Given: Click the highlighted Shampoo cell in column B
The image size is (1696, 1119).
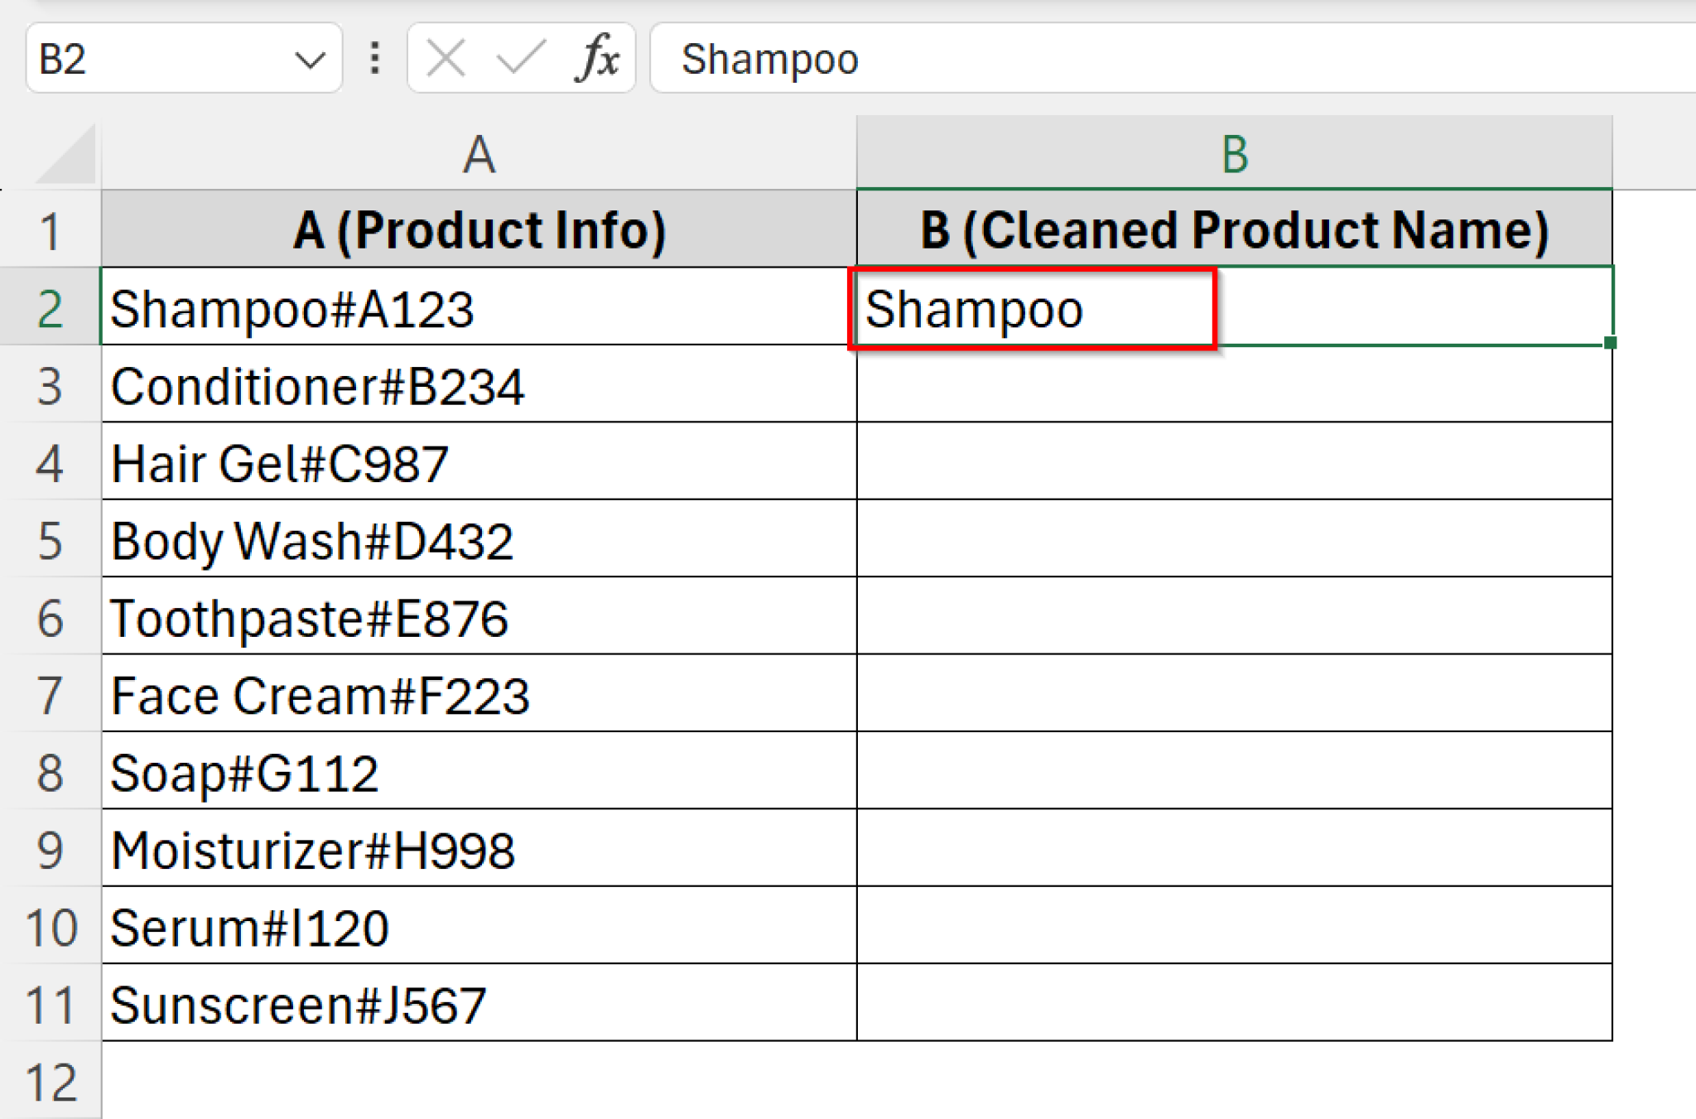Looking at the screenshot, I should [x=1031, y=307].
